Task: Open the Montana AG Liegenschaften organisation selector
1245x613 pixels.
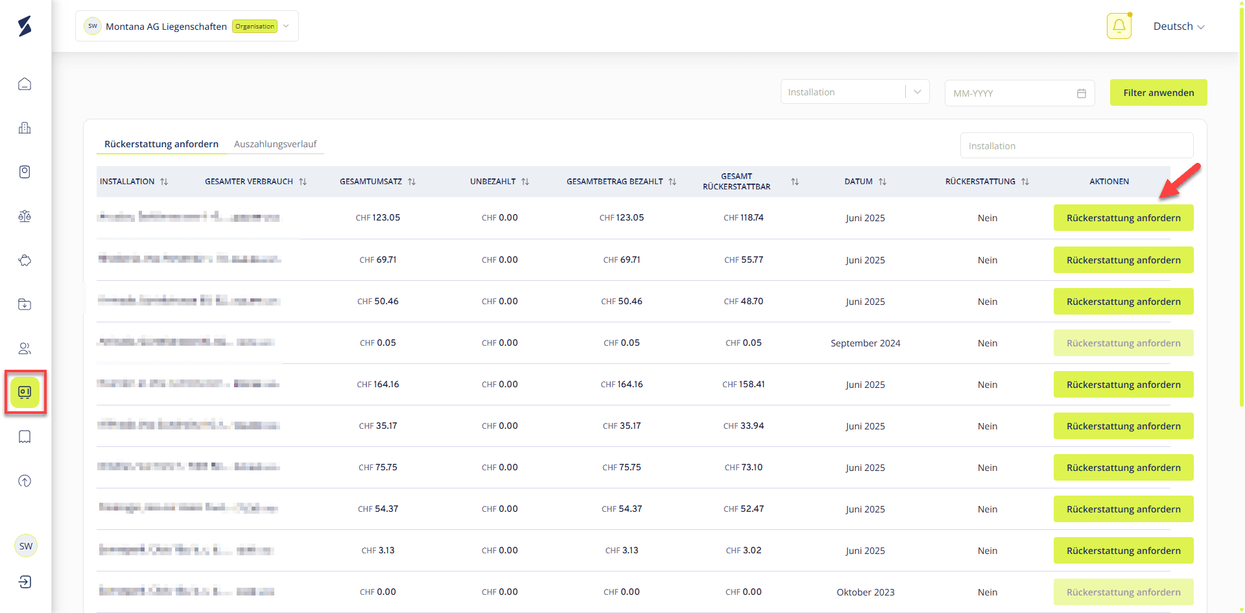Action: [187, 26]
